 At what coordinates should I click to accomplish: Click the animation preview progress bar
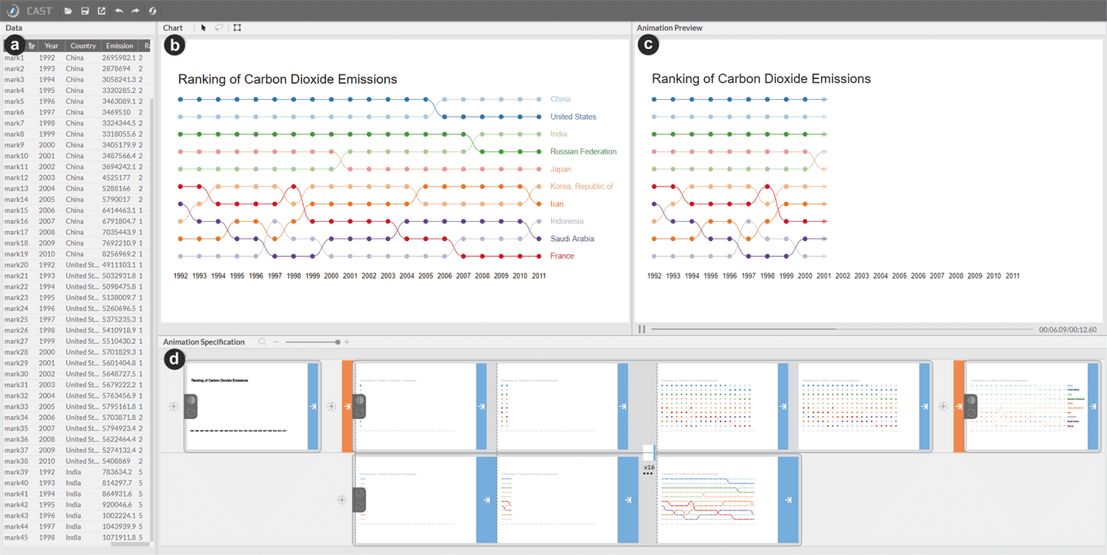[842, 329]
